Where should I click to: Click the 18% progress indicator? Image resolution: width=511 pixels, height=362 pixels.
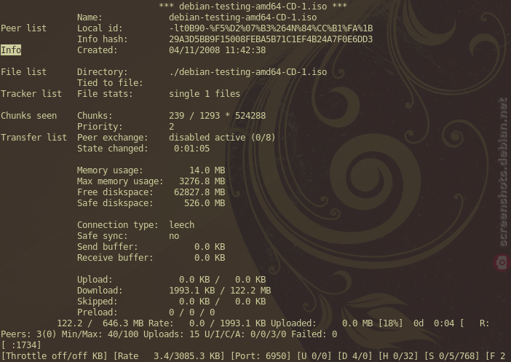coord(390,323)
